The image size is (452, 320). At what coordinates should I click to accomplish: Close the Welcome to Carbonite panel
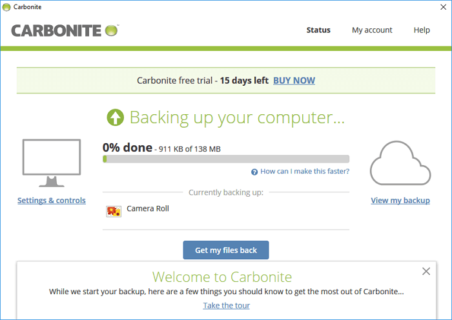pos(426,272)
